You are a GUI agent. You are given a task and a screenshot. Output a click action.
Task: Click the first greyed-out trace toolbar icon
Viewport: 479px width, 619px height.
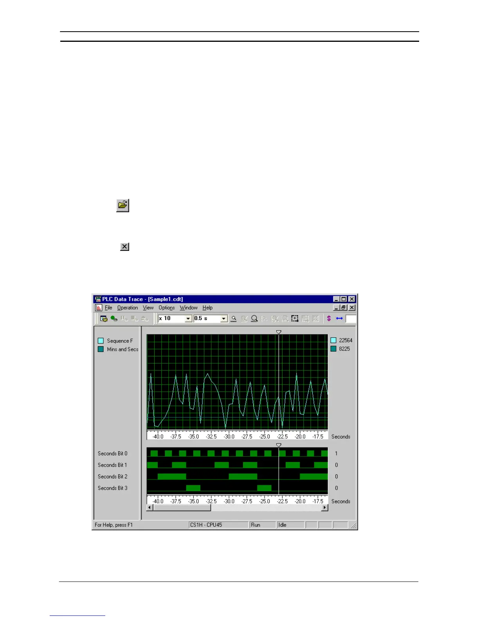[x=124, y=318]
